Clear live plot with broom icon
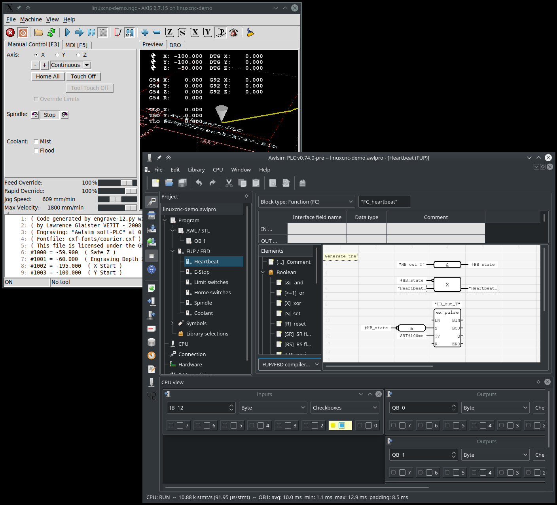 [x=250, y=32]
